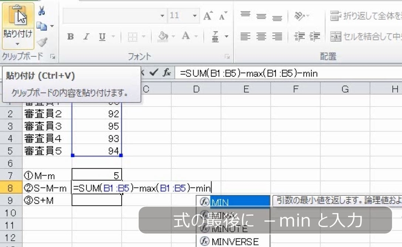Select the MINVERSE function suggestion
The width and height of the screenshot is (402, 247).
pyautogui.click(x=233, y=242)
